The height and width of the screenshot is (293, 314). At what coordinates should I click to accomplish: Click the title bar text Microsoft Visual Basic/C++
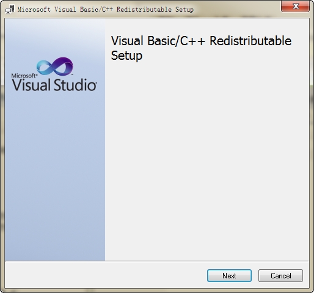click(65, 9)
